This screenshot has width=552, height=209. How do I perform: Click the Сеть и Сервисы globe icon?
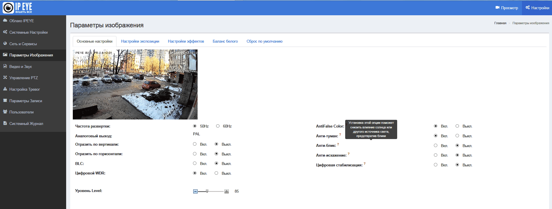click(x=5, y=43)
